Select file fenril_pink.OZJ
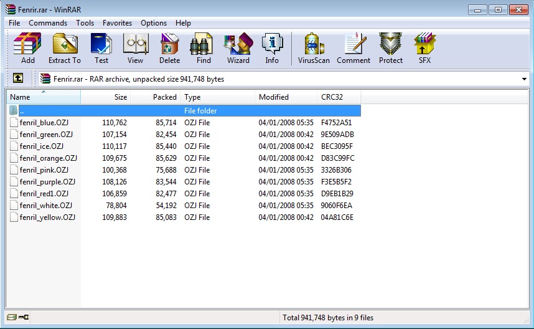 pyautogui.click(x=44, y=169)
